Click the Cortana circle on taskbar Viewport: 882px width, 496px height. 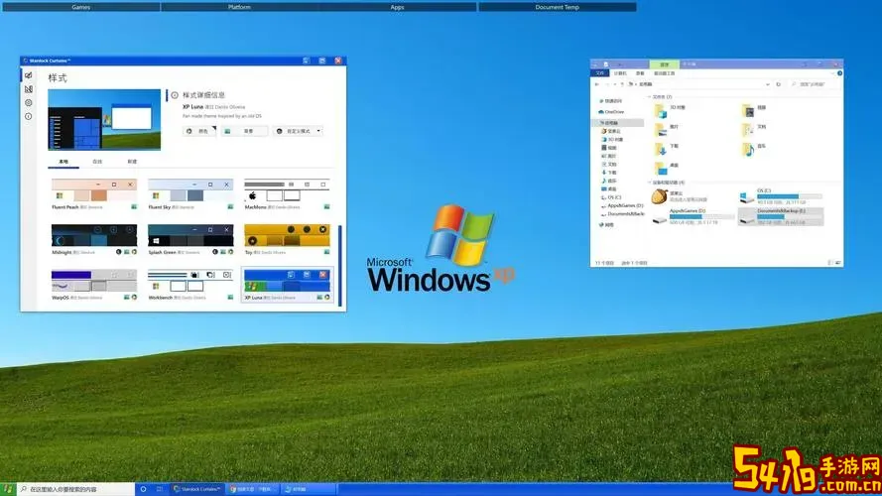click(x=144, y=489)
